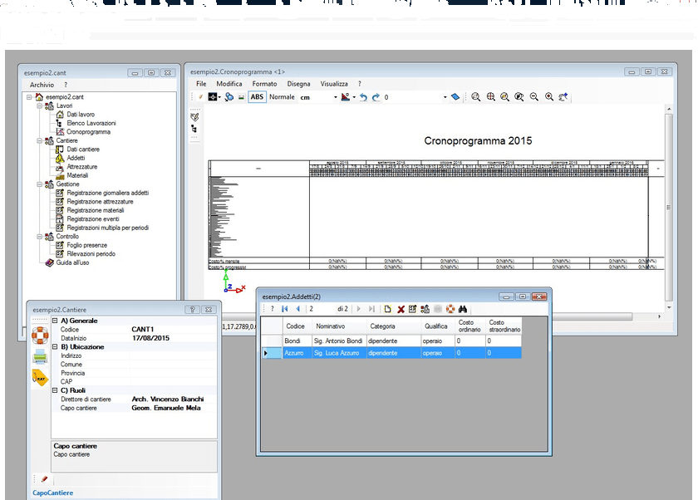The image size is (698, 500).
Task: Collapse the A) Generale section
Action: coord(55,321)
